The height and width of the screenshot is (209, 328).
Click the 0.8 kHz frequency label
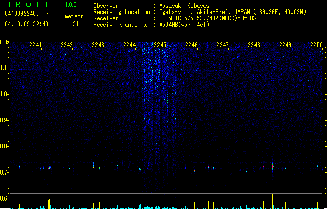click(x=4, y=146)
